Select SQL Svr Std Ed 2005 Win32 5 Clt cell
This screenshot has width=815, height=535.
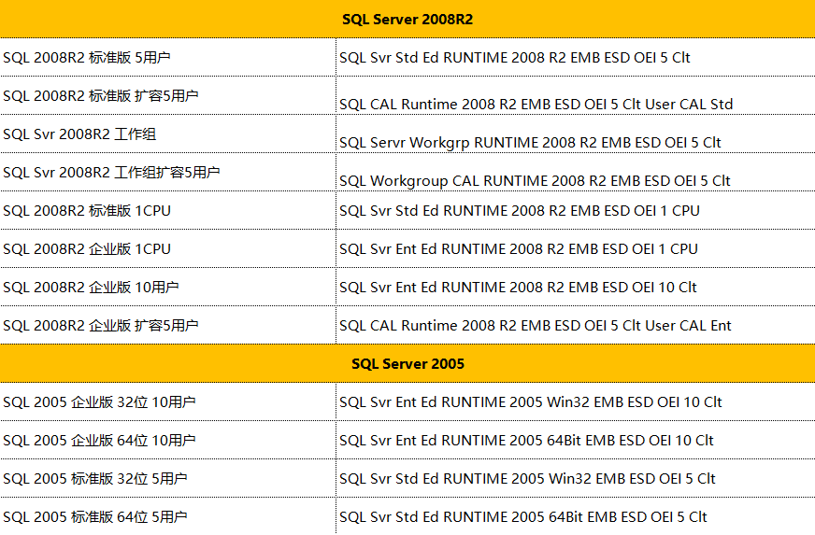(x=576, y=478)
